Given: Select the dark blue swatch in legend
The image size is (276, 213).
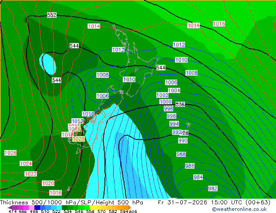Looking at the screenshot, I should 37,207.
